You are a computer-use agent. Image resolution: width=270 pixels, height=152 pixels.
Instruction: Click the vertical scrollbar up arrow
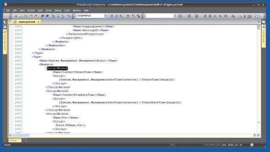(x=258, y=28)
